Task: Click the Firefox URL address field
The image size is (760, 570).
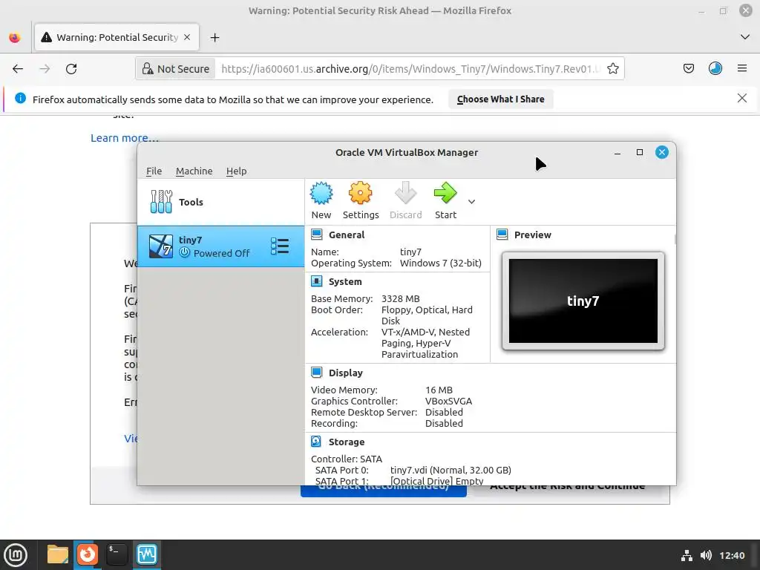Action: [411, 69]
